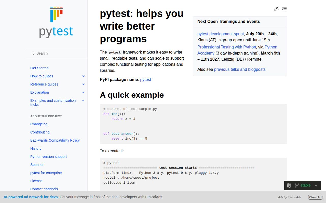Open Professional Testing with Python link
326x203 pixels.
point(227,47)
